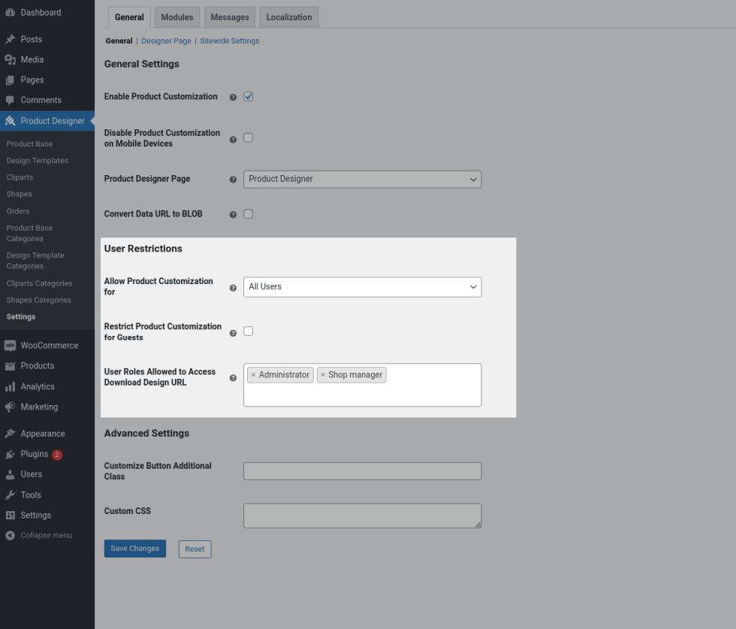Open the Plugins menu in sidebar
This screenshot has height=629, width=736.
[35, 454]
